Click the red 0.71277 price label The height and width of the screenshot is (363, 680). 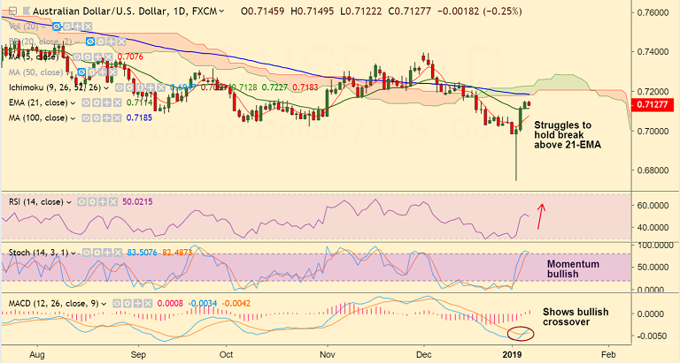point(653,105)
